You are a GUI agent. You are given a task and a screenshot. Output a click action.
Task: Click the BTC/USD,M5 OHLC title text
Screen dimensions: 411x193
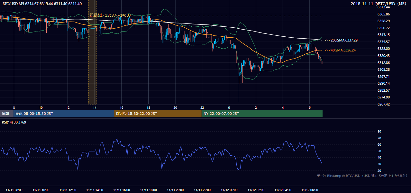click(x=42, y=4)
